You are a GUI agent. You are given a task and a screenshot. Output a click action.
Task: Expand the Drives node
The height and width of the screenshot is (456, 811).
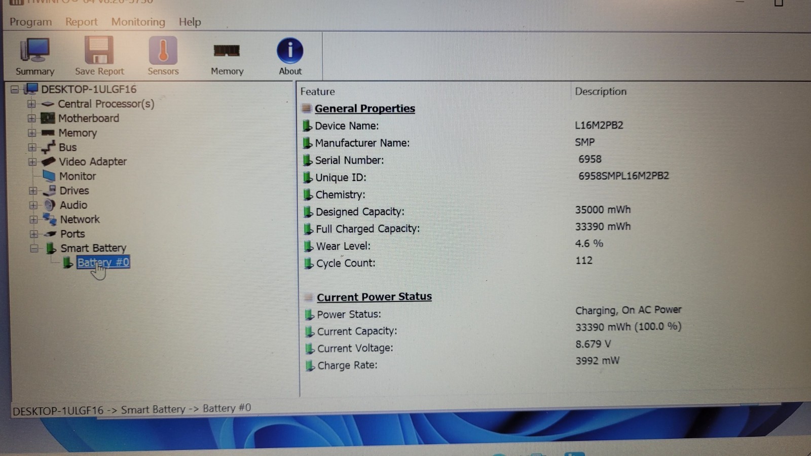tap(33, 191)
